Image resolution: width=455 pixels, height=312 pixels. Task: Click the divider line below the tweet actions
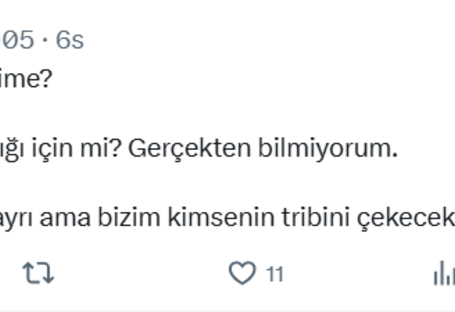(227, 310)
